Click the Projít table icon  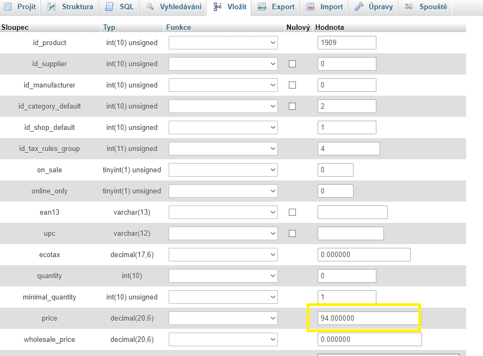8,7
